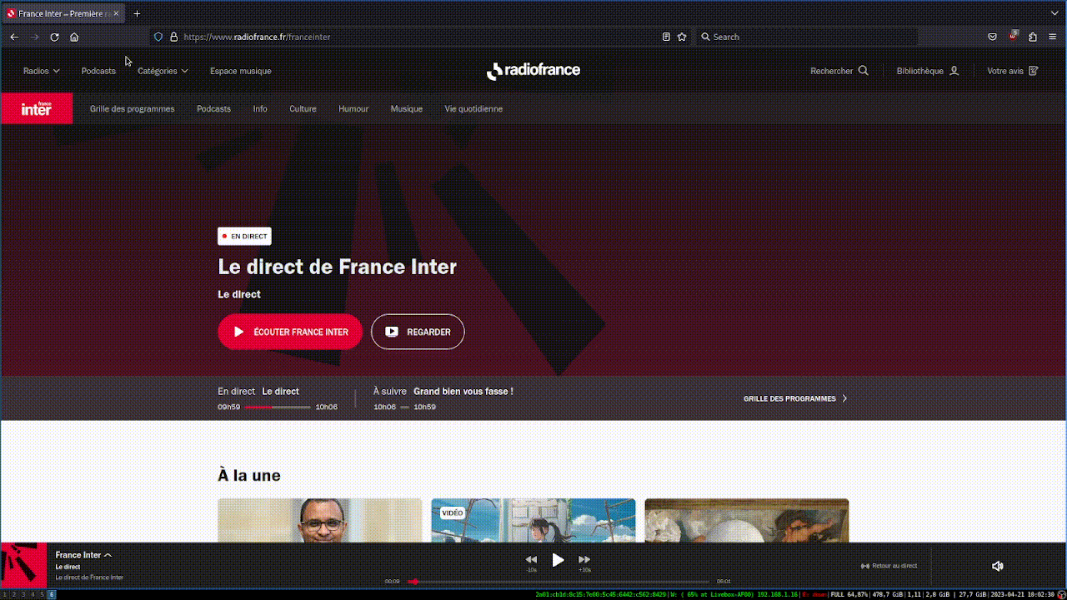Open Rechercher site search

pyautogui.click(x=839, y=71)
